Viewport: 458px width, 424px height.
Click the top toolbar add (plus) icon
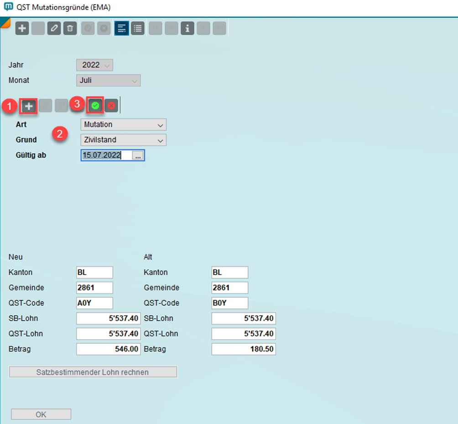22,28
